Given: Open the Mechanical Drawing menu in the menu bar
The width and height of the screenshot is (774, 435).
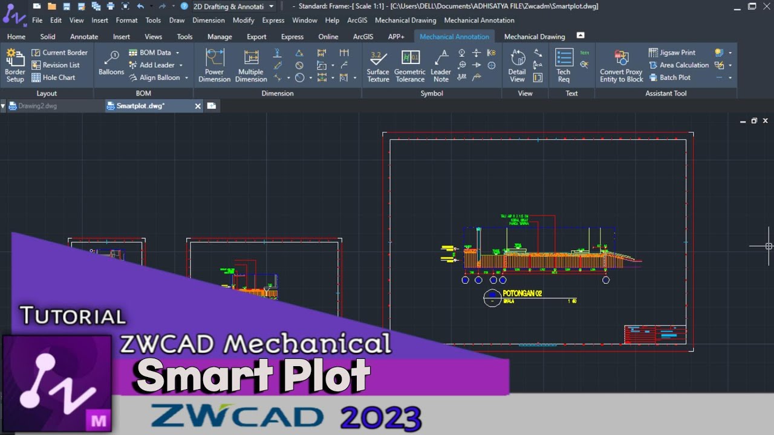Looking at the screenshot, I should pyautogui.click(x=405, y=20).
